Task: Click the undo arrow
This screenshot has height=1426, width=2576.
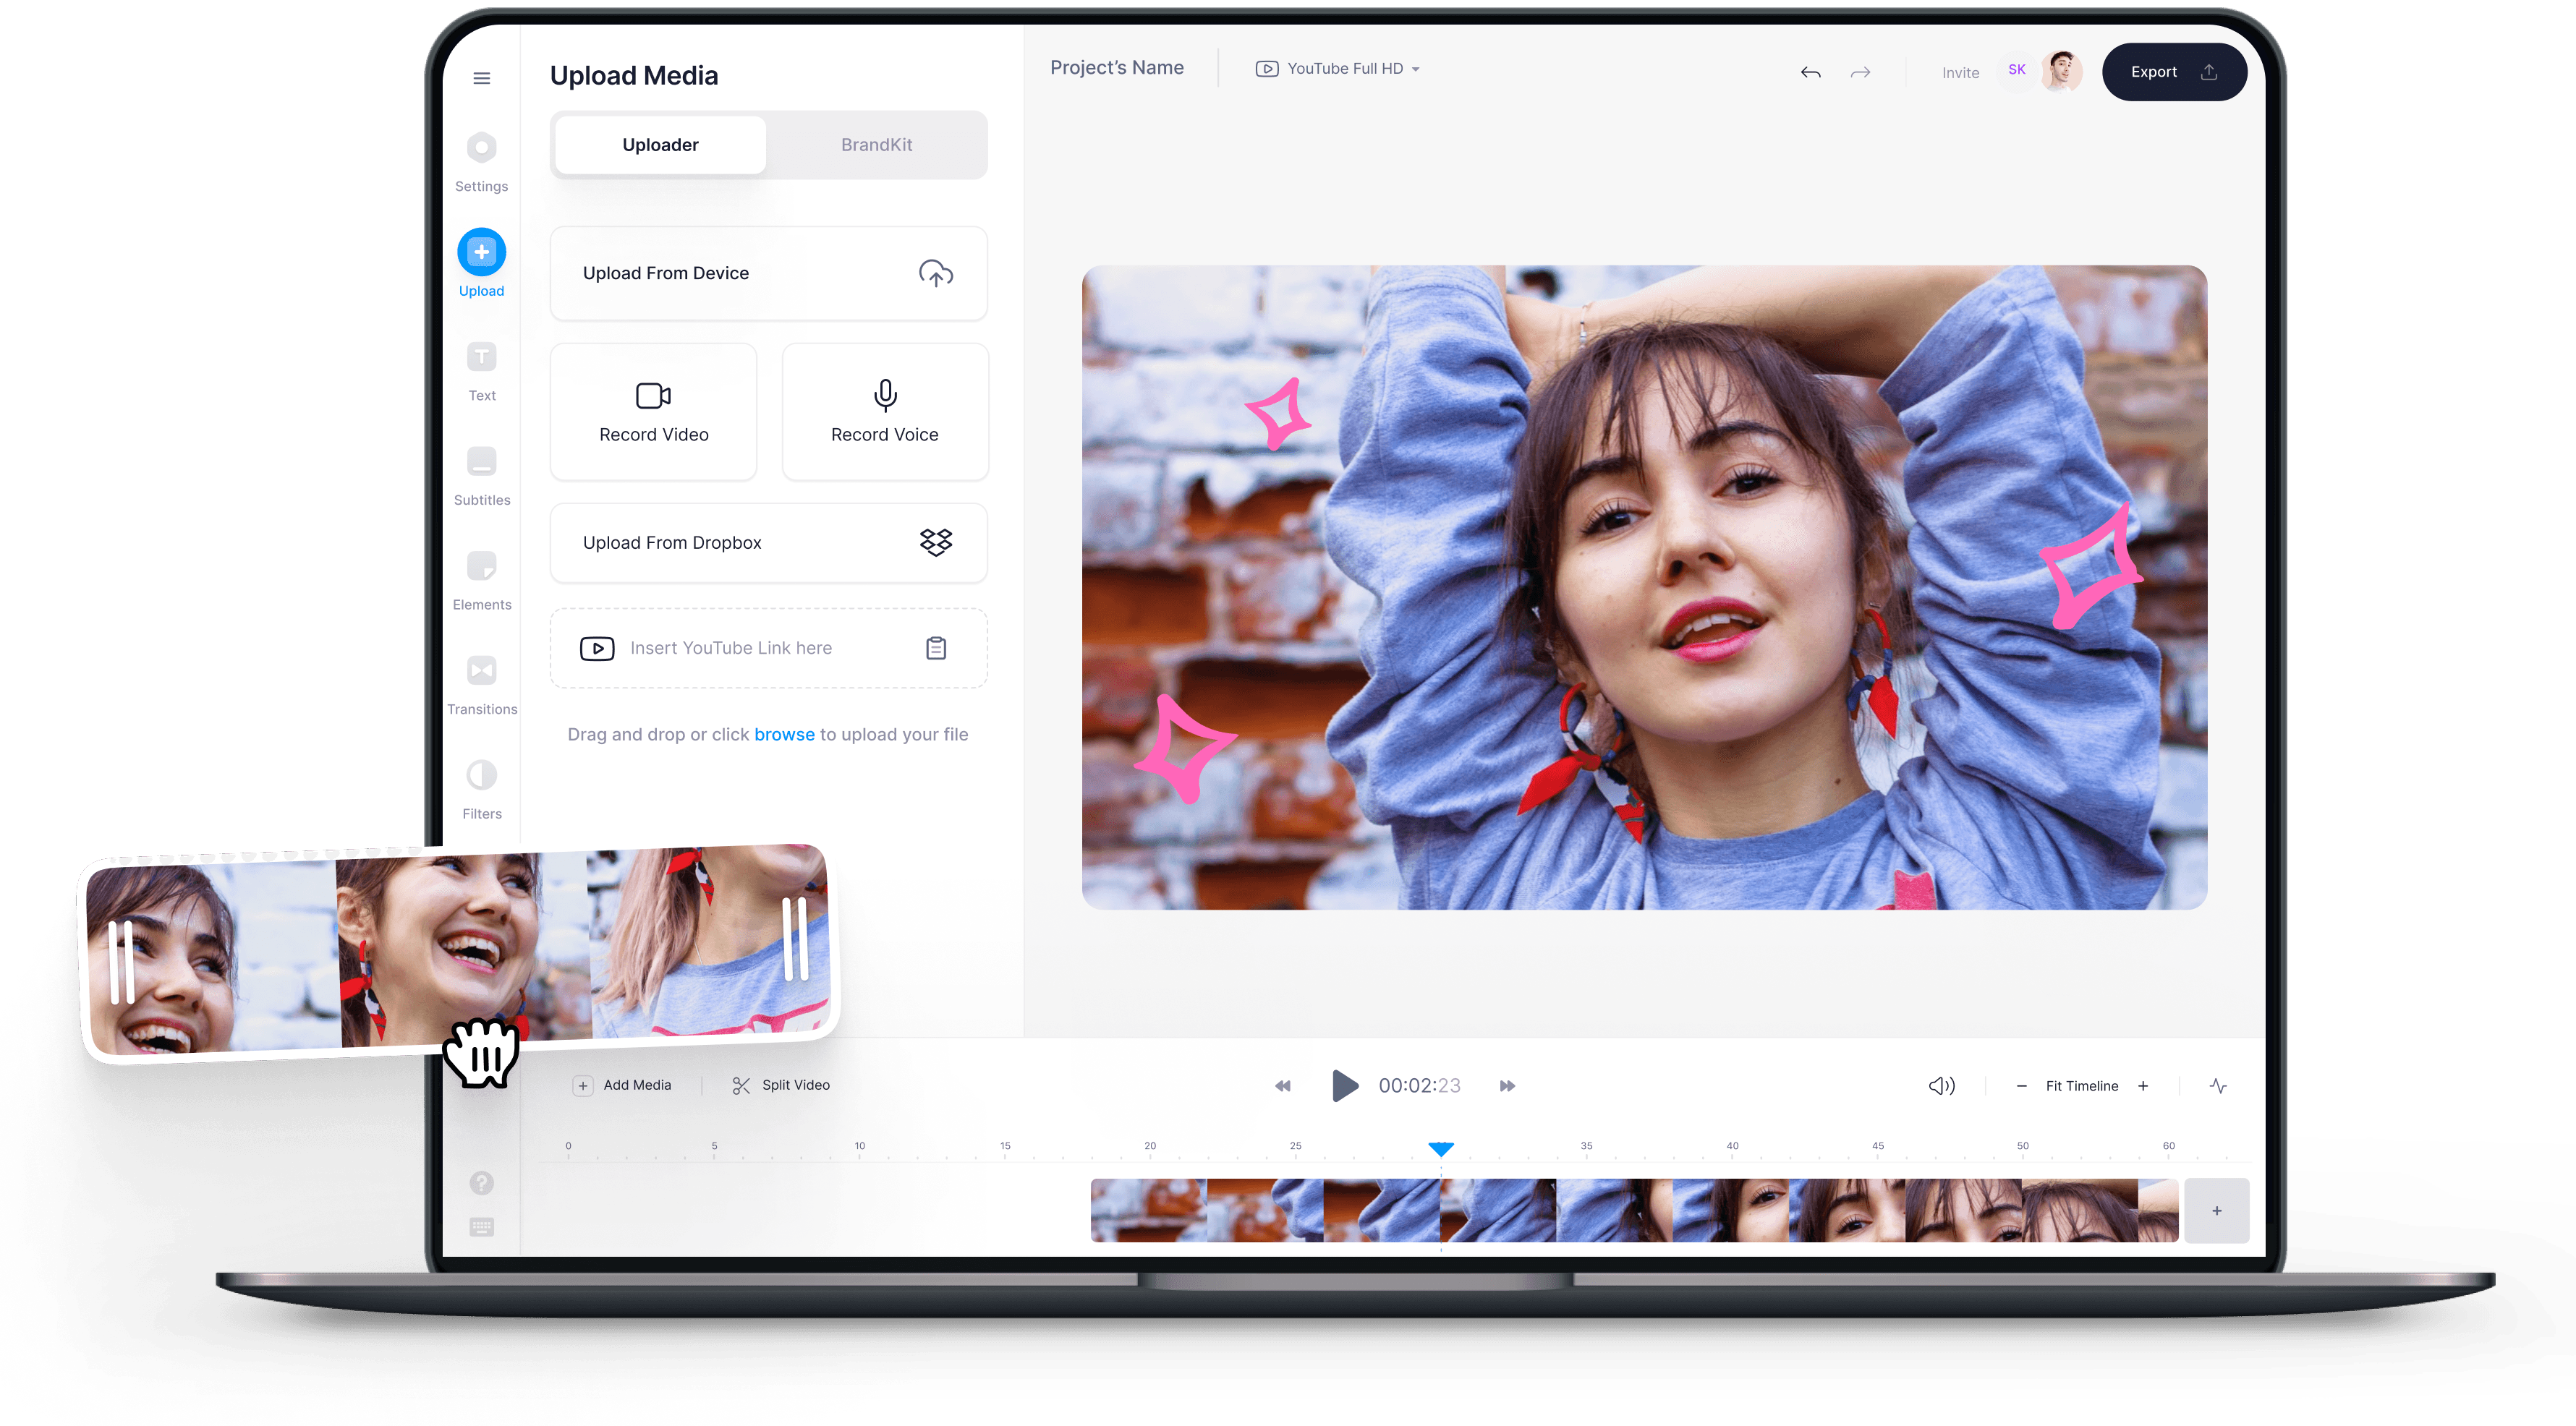Action: pyautogui.click(x=1811, y=72)
